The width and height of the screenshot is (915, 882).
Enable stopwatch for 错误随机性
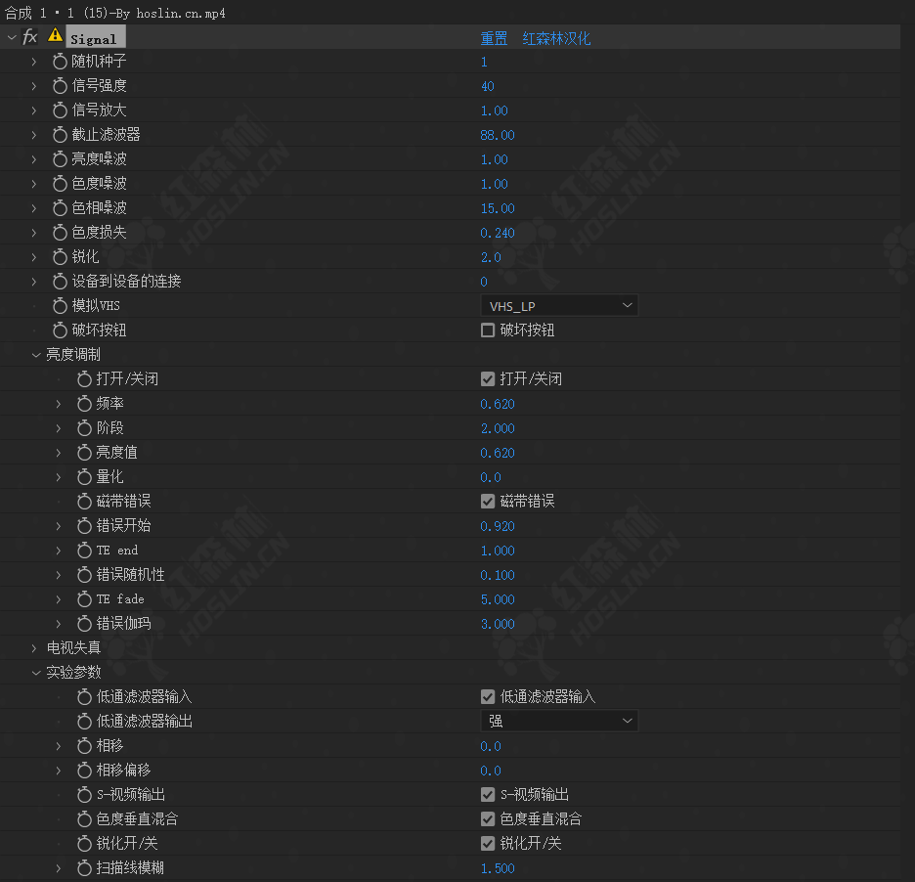pos(84,575)
